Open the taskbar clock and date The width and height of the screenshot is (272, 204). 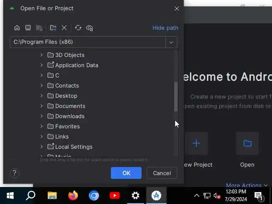coord(236,195)
